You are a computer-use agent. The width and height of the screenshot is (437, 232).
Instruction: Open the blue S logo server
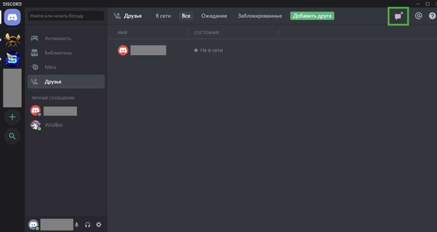tap(12, 59)
